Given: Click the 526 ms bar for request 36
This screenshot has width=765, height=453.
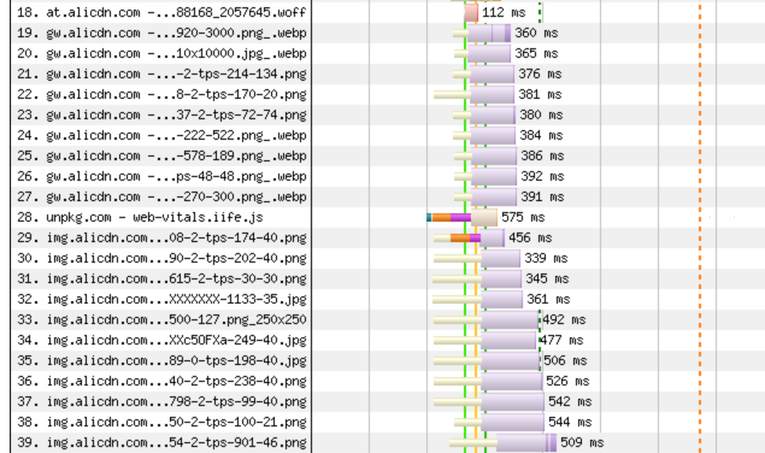Looking at the screenshot, I should tap(489, 381).
